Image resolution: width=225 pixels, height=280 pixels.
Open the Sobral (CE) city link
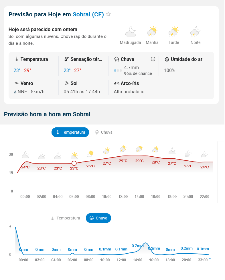click(x=88, y=14)
